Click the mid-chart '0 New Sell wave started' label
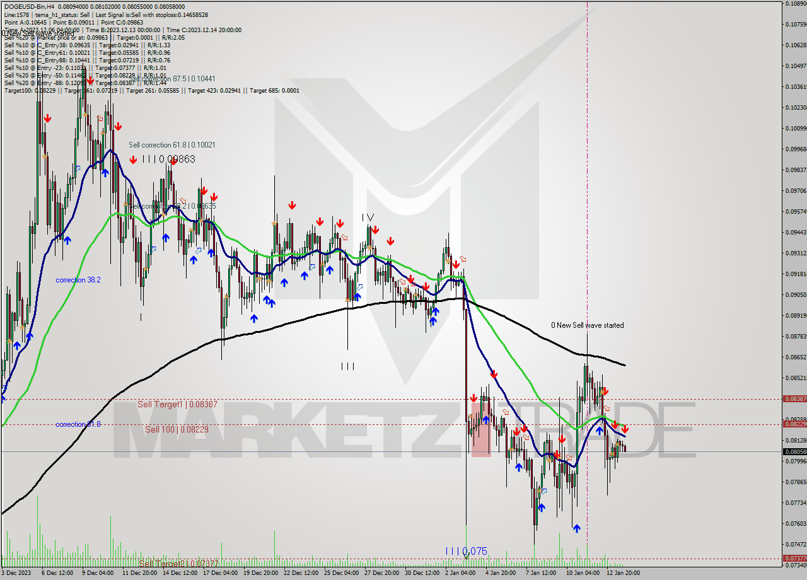Image resolution: width=807 pixels, height=580 pixels. tap(588, 325)
